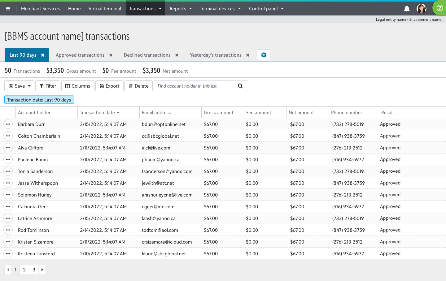The width and height of the screenshot is (446, 281).
Task: Open the notifications bell
Action: 407,9
